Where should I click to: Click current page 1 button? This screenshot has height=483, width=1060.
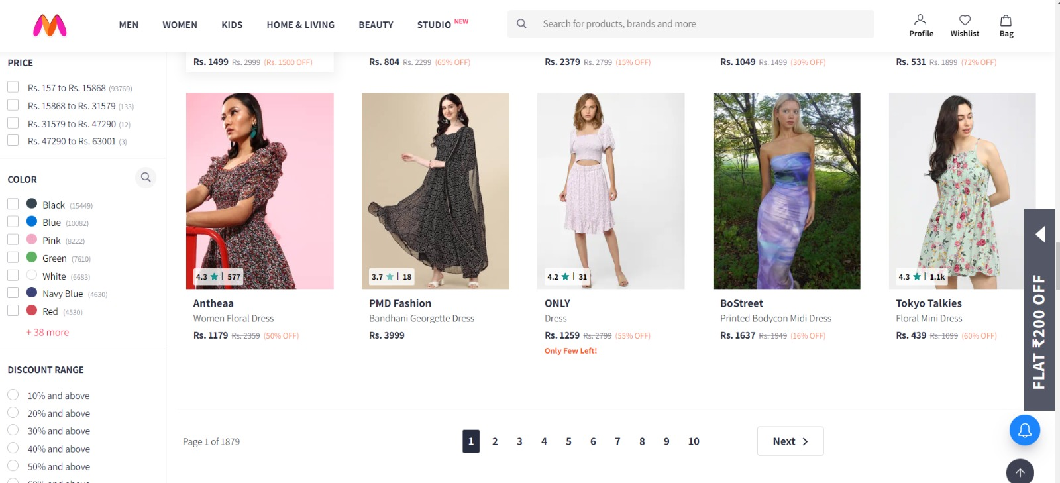[471, 441]
